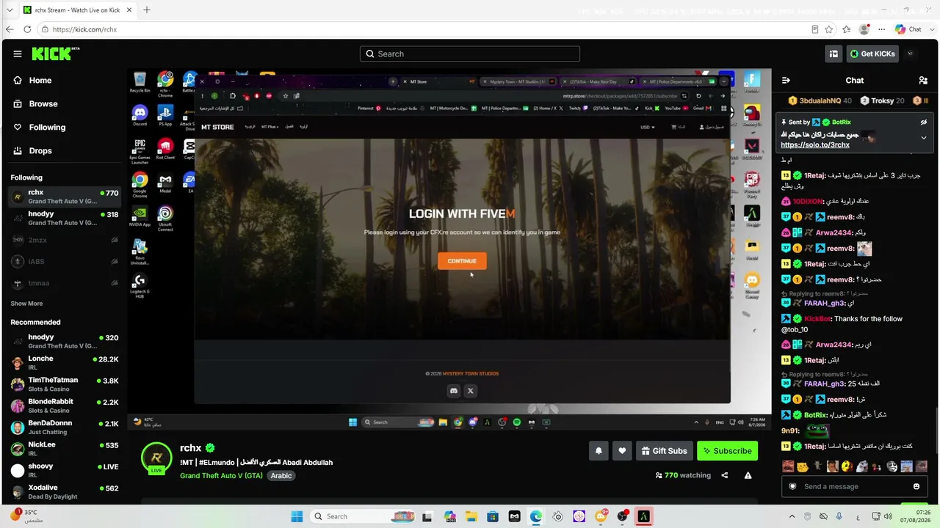Click the Gift Subs button
Viewport: 940px width, 528px height.
coord(664,451)
